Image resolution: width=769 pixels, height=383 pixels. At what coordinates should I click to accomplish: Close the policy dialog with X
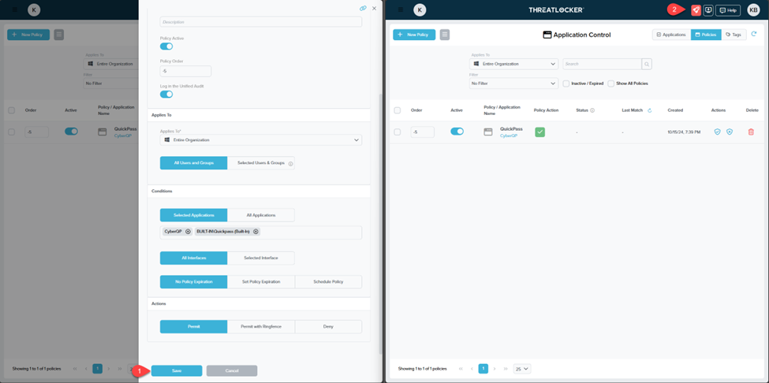[374, 9]
